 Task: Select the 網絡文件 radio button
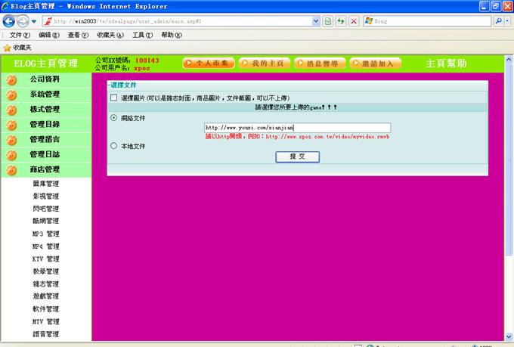click(x=114, y=118)
